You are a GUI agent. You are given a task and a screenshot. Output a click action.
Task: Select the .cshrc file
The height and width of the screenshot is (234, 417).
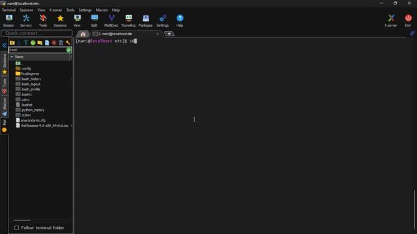tap(23, 99)
